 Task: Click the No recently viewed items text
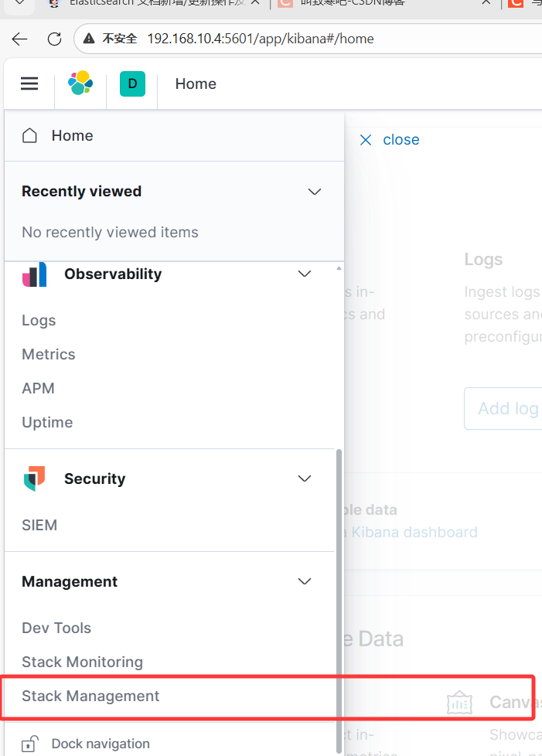110,233
